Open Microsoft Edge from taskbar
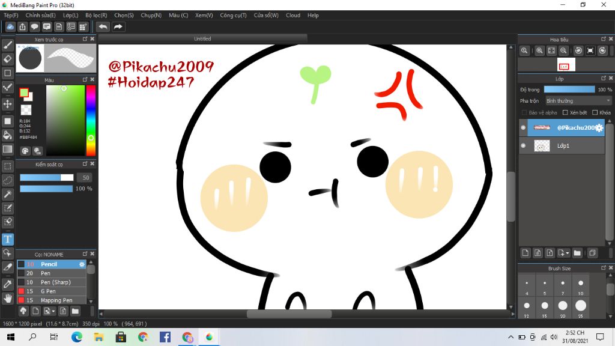Viewport: 615px width, 346px height. coord(77,337)
